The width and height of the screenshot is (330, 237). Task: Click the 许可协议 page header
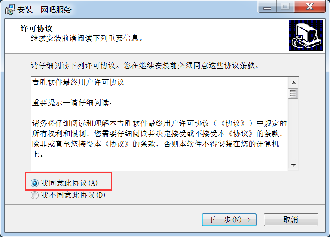pyautogui.click(x=37, y=29)
